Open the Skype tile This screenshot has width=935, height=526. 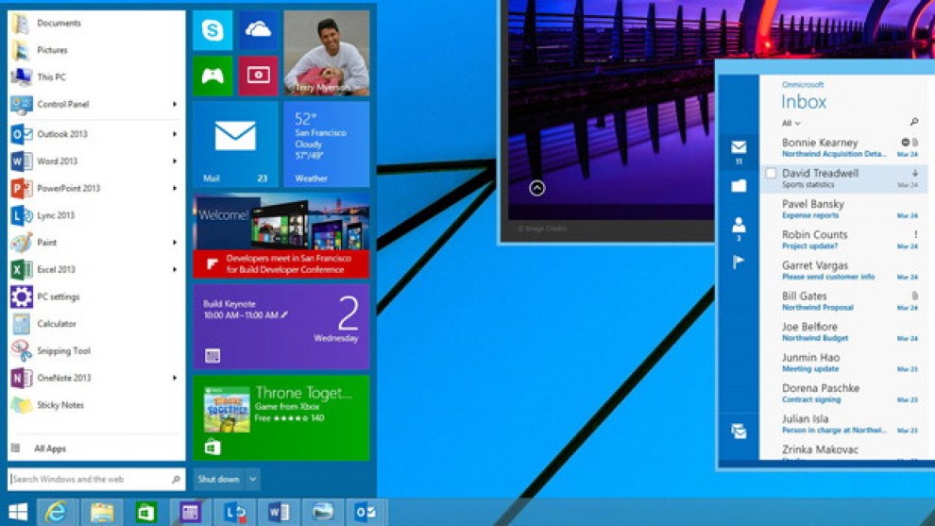212,30
